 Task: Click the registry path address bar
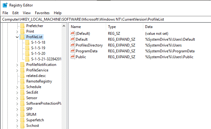click(x=105, y=19)
